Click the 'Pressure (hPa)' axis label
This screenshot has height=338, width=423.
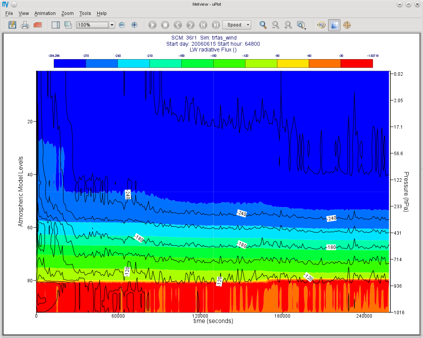tap(406, 192)
